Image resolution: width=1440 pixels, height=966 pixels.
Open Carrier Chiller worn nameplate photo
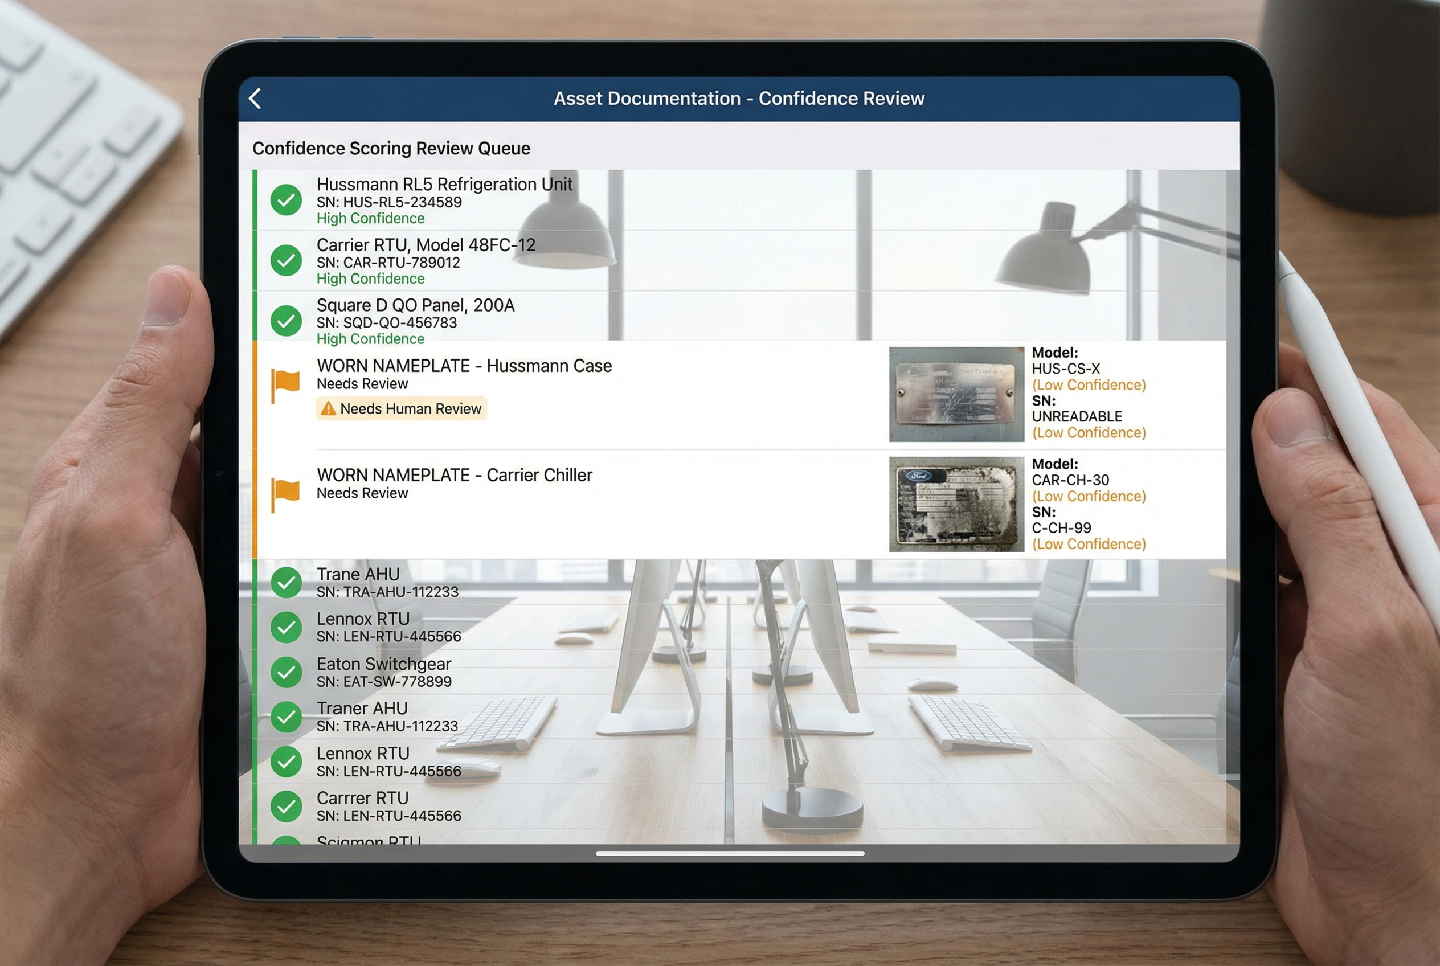click(956, 504)
